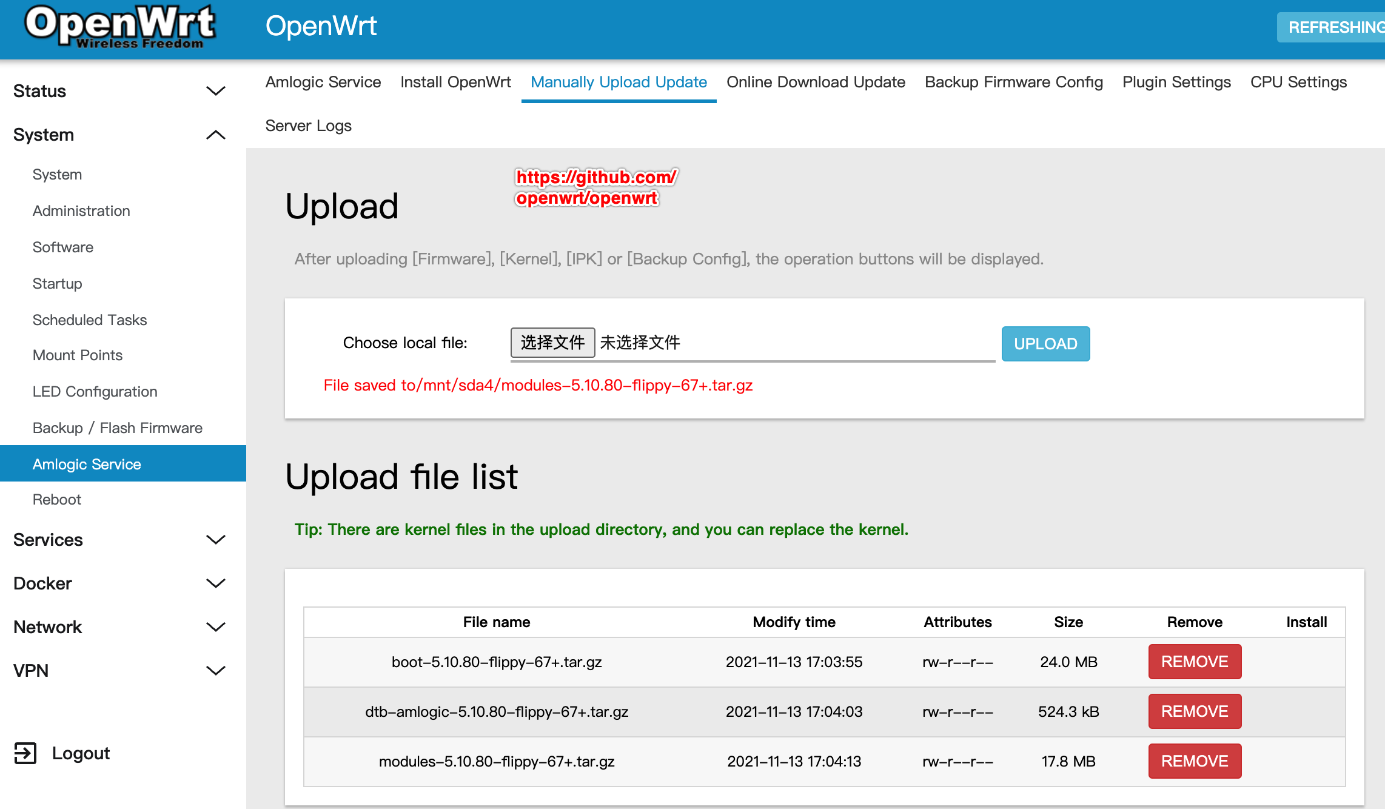Switch to Backup Firmware Config tab

pyautogui.click(x=1014, y=82)
